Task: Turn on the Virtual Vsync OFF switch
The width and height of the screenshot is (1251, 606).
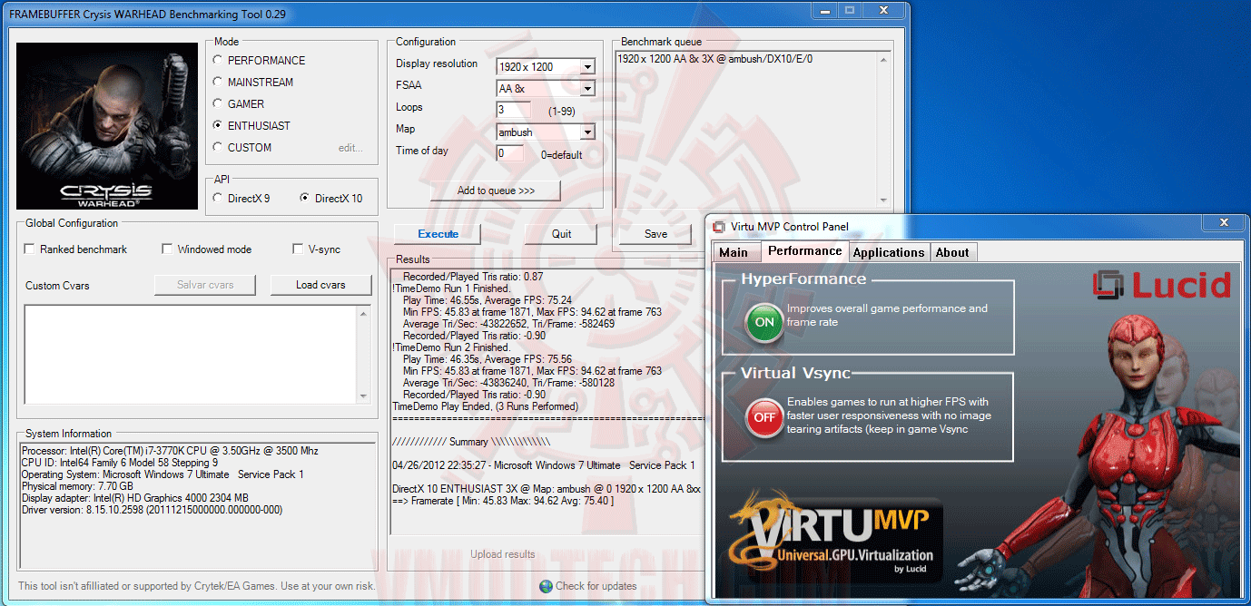Action: [764, 417]
